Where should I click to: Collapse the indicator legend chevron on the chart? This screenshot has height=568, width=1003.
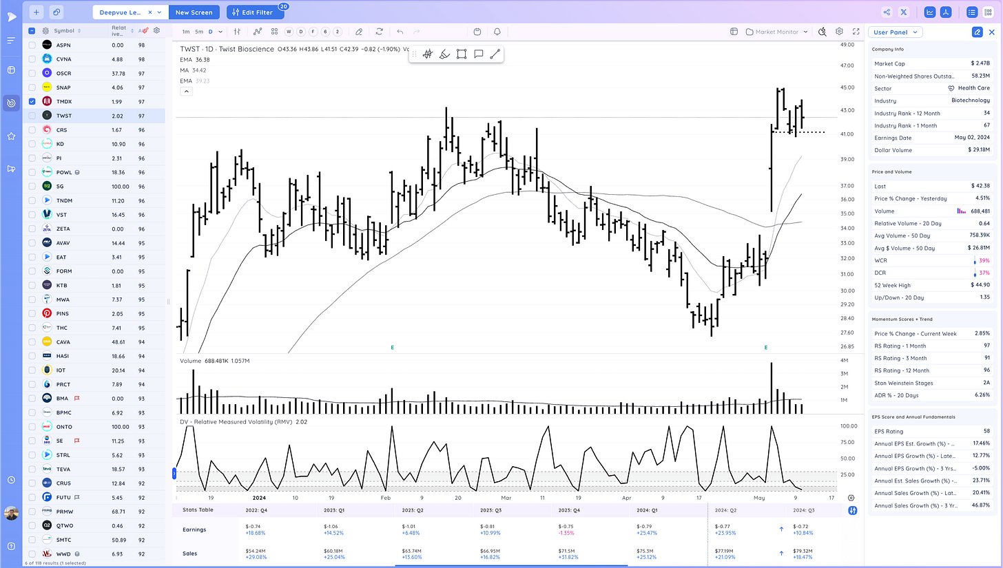pos(186,91)
